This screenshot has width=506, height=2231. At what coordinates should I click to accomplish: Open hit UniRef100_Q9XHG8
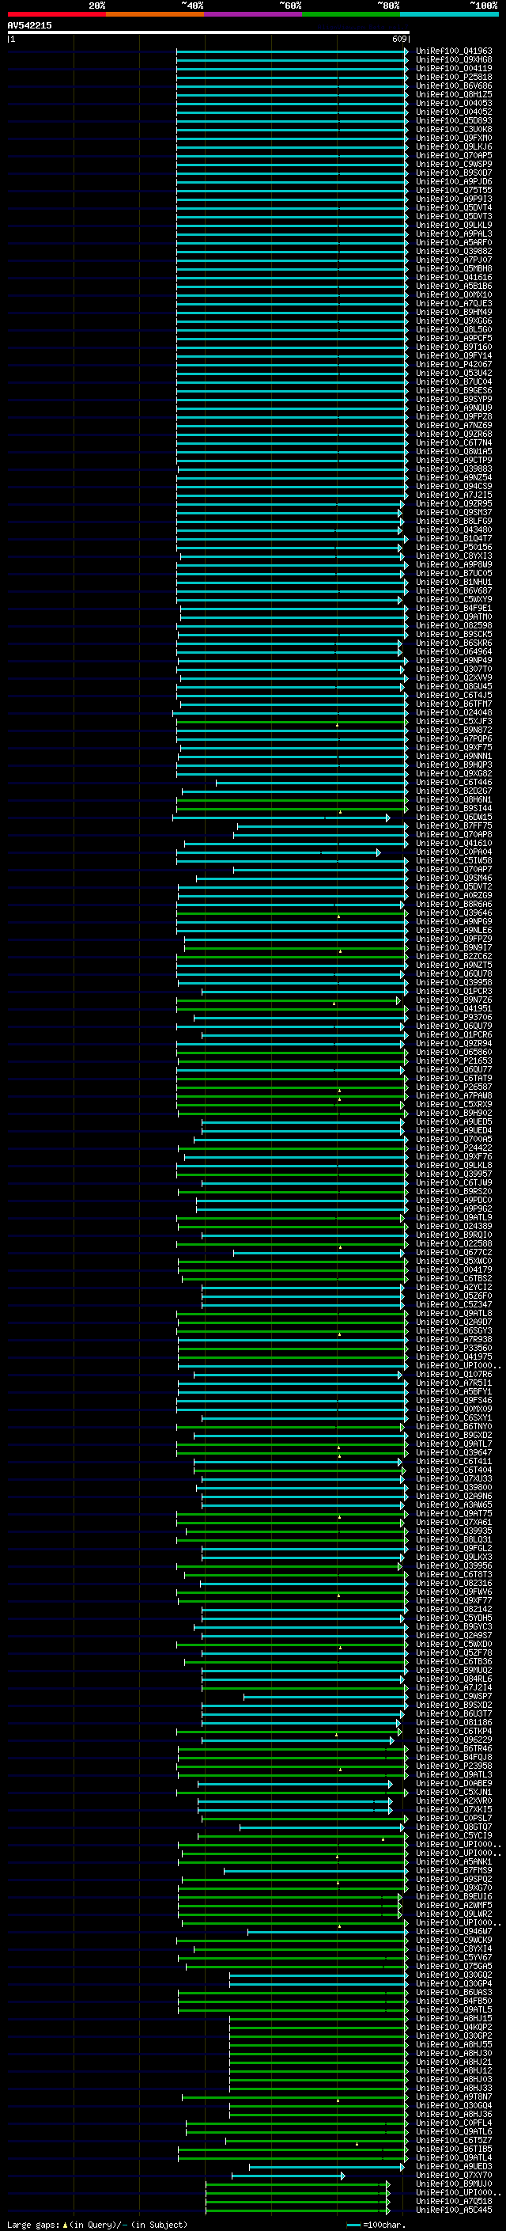454,60
